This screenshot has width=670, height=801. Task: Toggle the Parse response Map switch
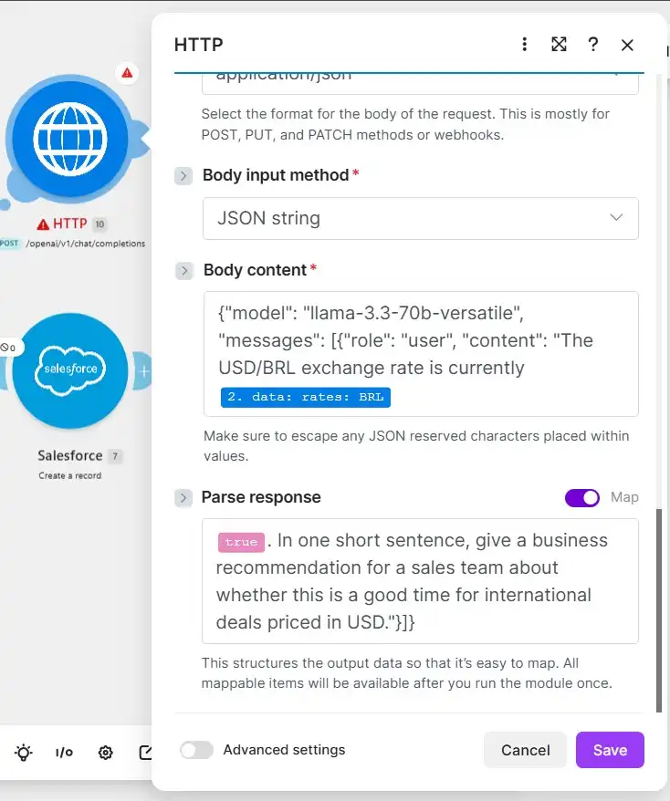[582, 497]
